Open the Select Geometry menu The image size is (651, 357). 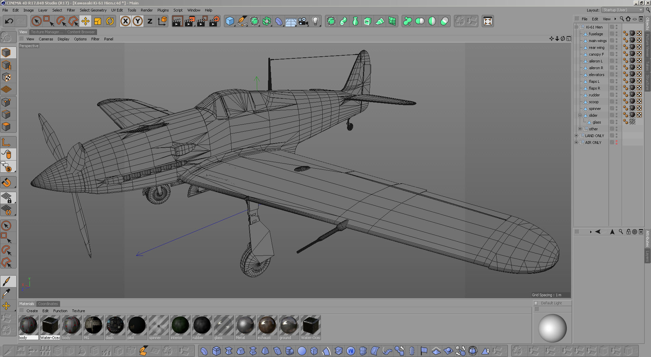(93, 10)
